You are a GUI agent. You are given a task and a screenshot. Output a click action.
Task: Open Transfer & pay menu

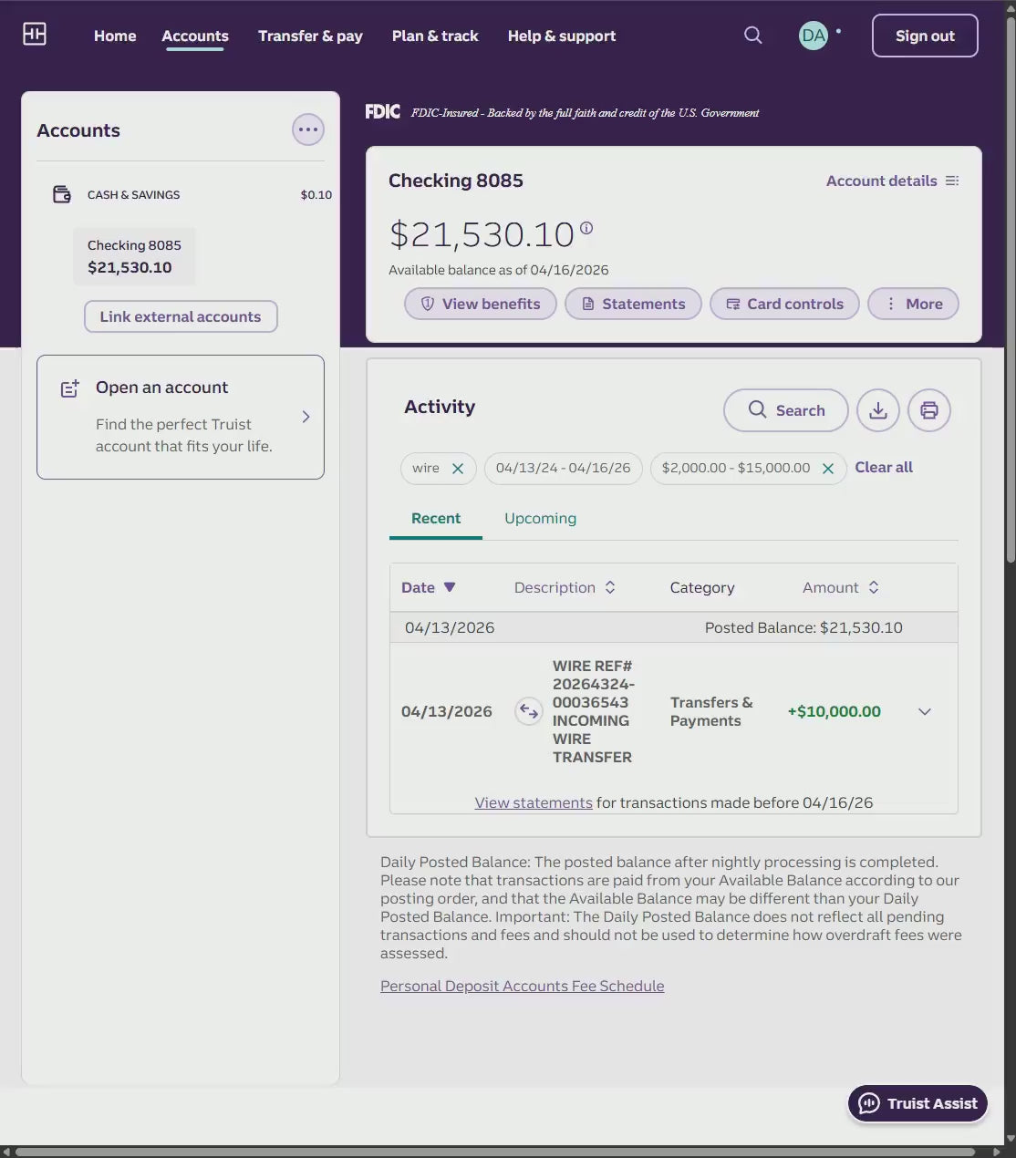[x=310, y=36]
